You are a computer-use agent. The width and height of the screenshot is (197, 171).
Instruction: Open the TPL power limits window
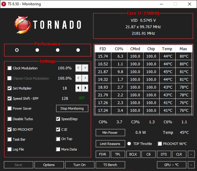[x=118, y=154]
